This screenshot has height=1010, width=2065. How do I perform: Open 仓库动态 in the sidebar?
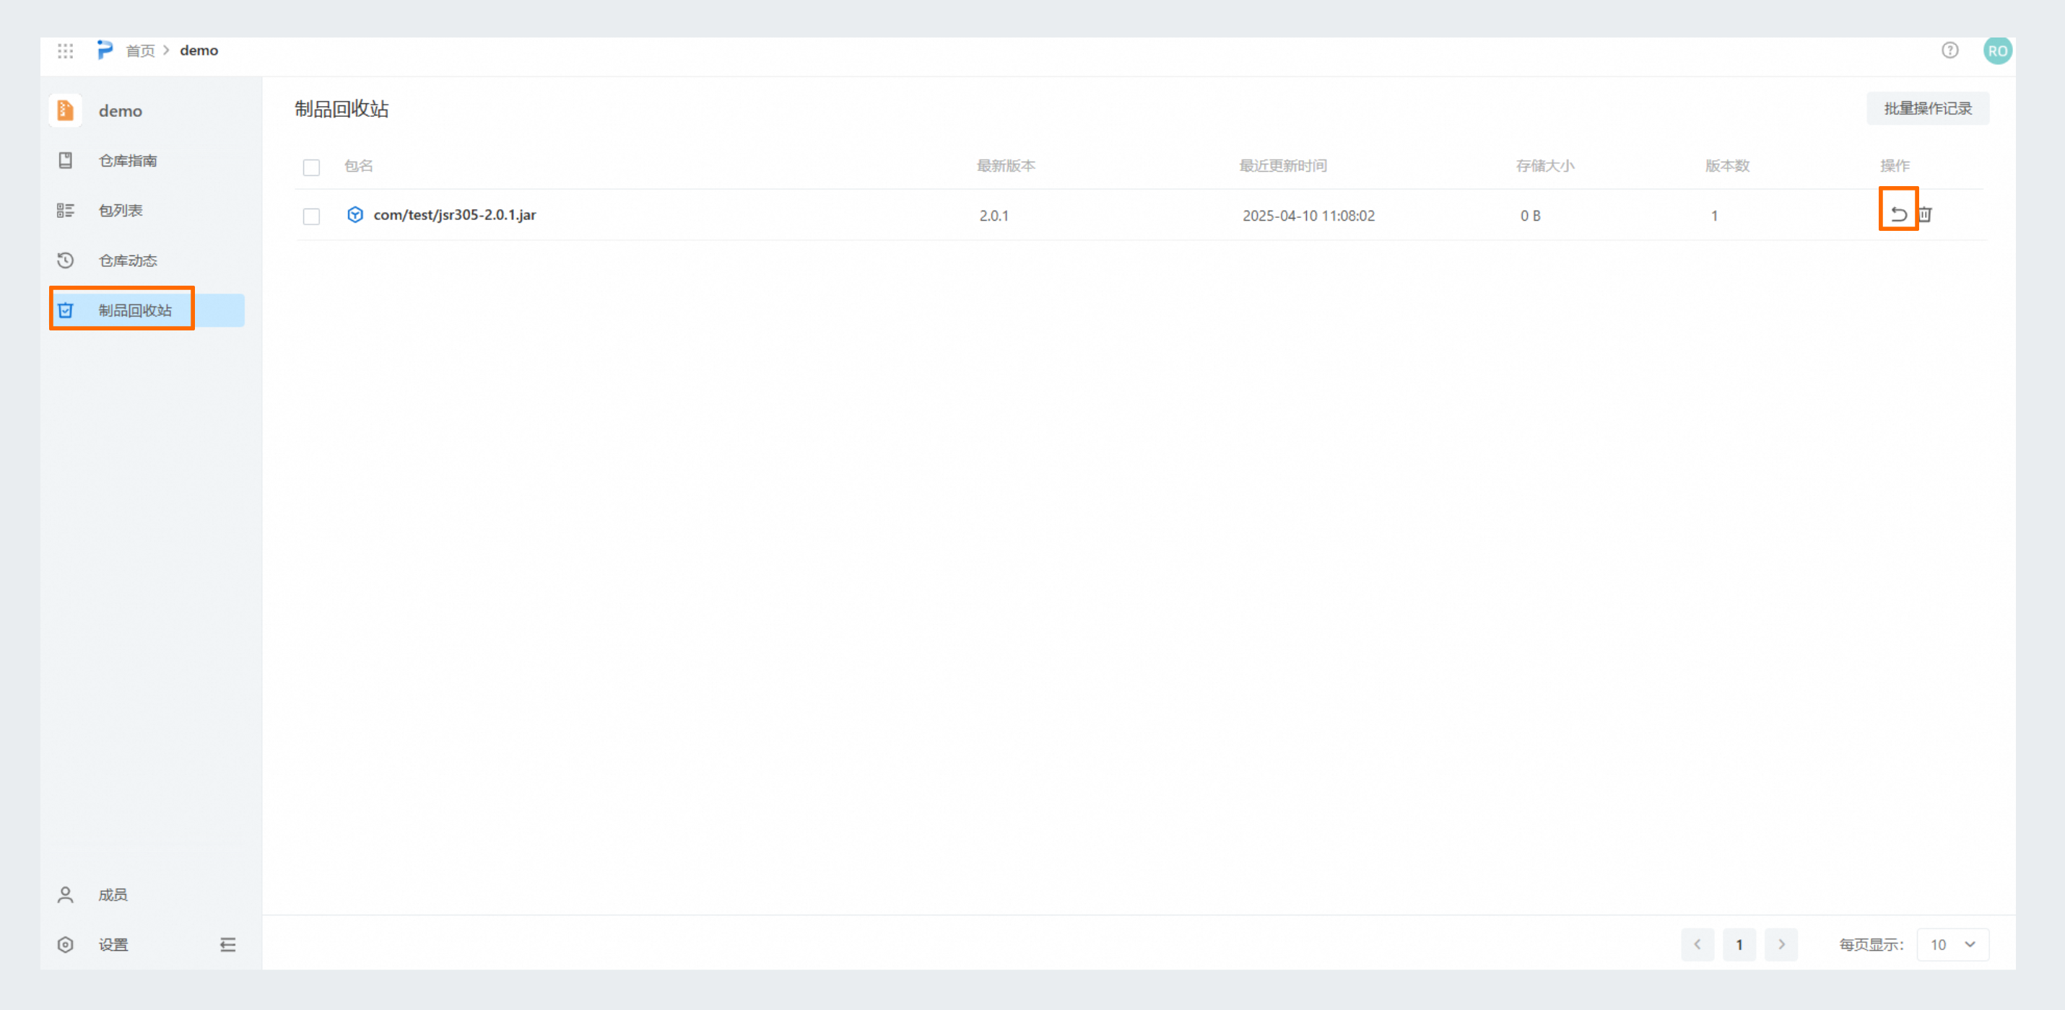[x=128, y=260]
